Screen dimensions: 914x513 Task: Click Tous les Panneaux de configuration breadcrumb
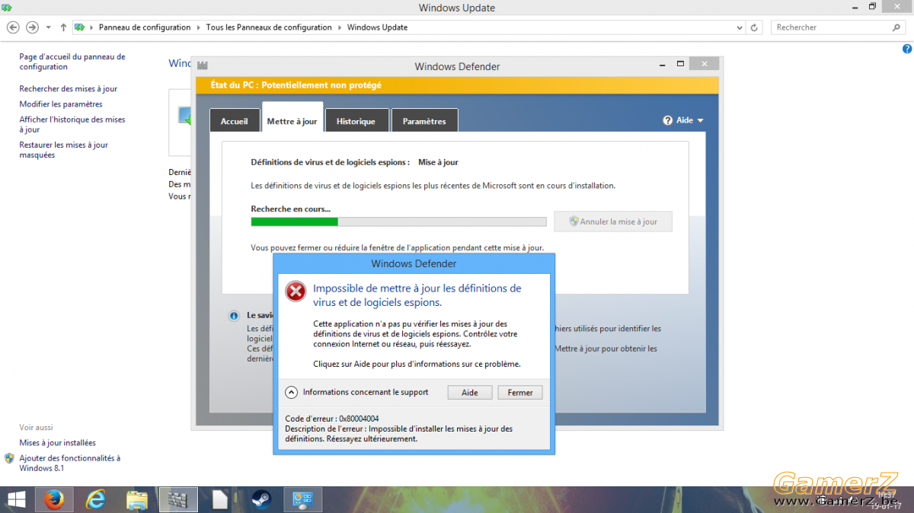pos(269,27)
